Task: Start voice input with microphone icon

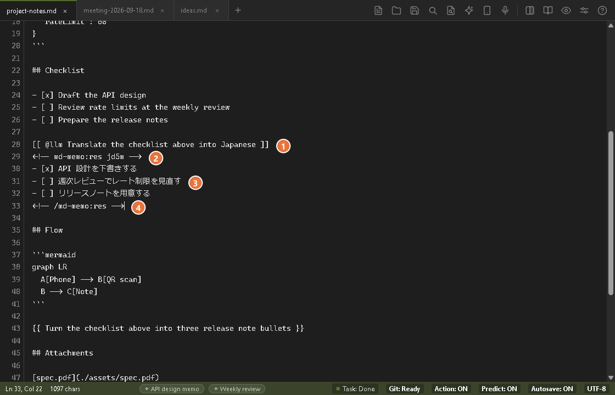Action: point(505,10)
